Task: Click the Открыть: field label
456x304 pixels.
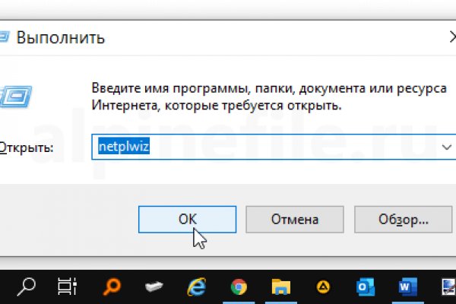Action: point(27,147)
